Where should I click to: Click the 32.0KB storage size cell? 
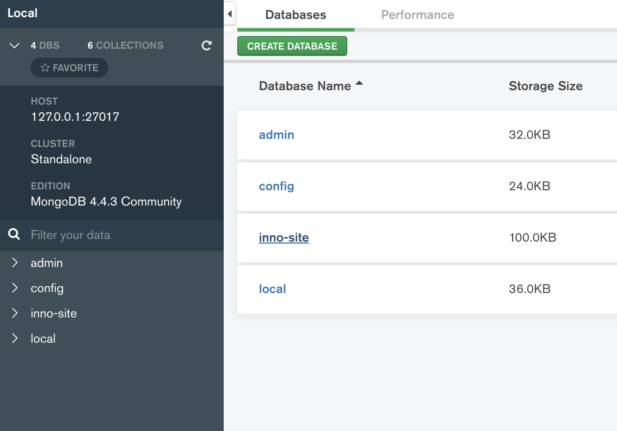pyautogui.click(x=530, y=135)
